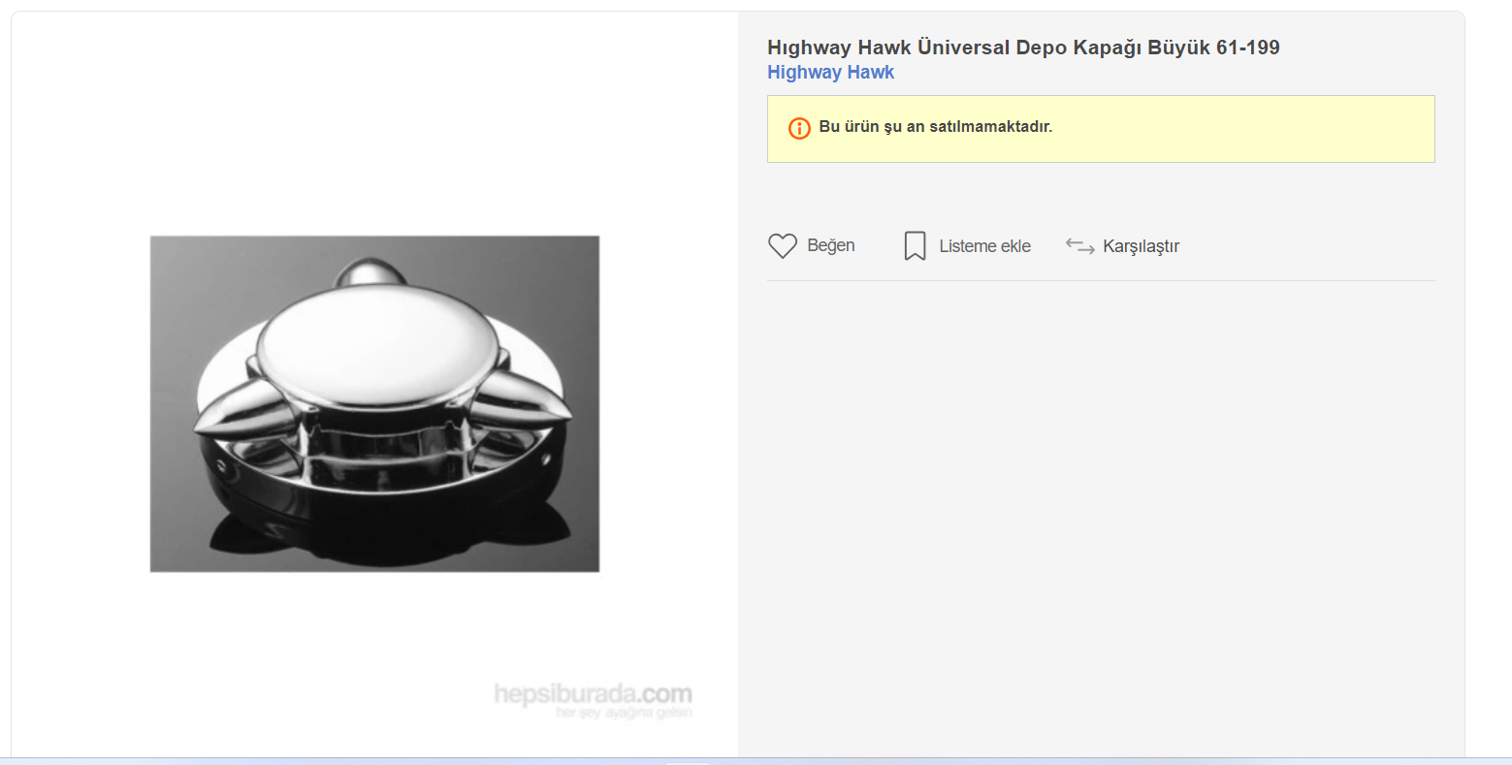This screenshot has width=1512, height=765.
Task: Click the compare arrows icon beside Karşılaştır
Action: click(x=1079, y=246)
